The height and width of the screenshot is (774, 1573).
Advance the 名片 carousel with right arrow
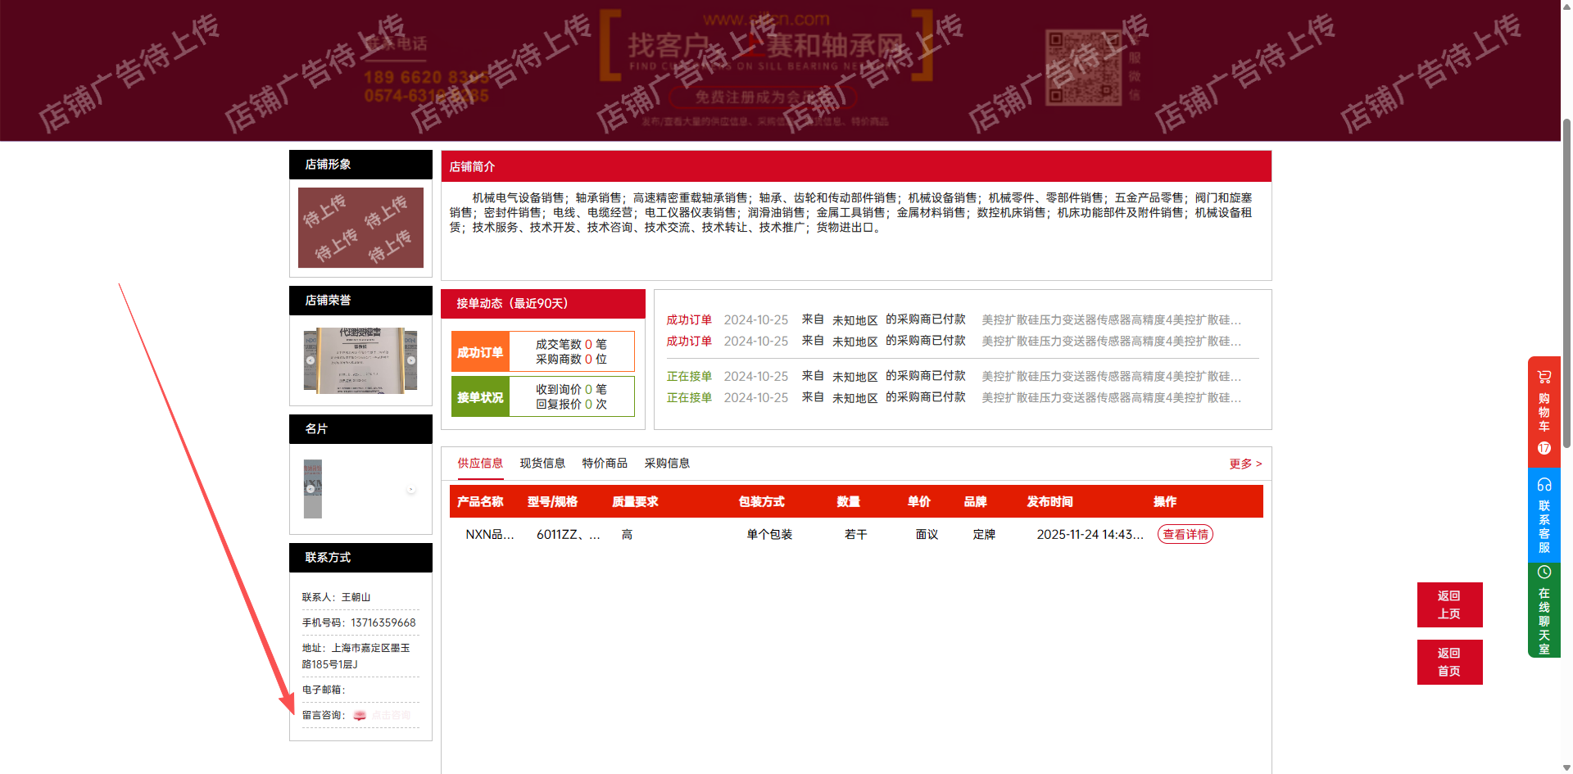[411, 489]
